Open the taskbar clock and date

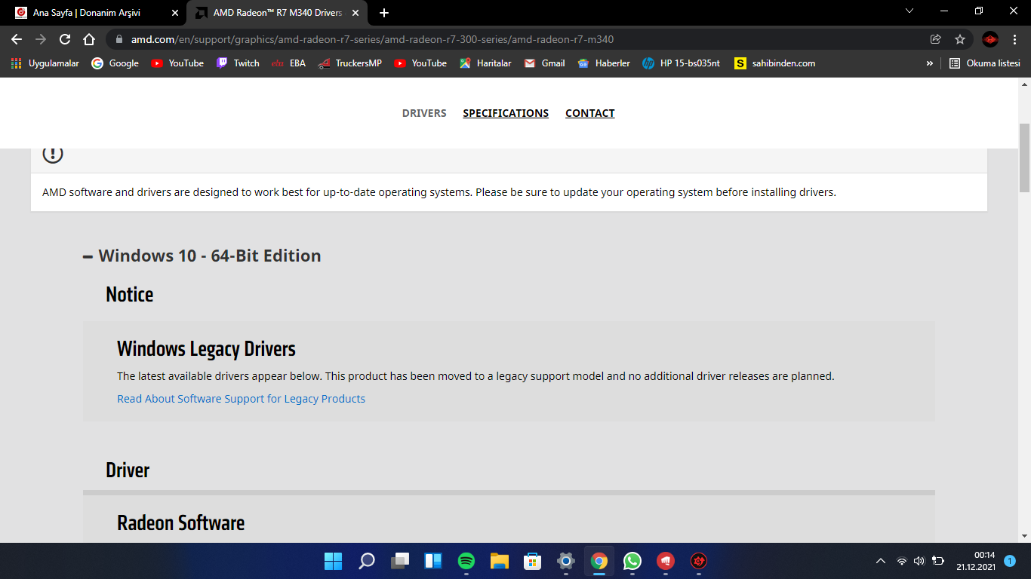[976, 561]
